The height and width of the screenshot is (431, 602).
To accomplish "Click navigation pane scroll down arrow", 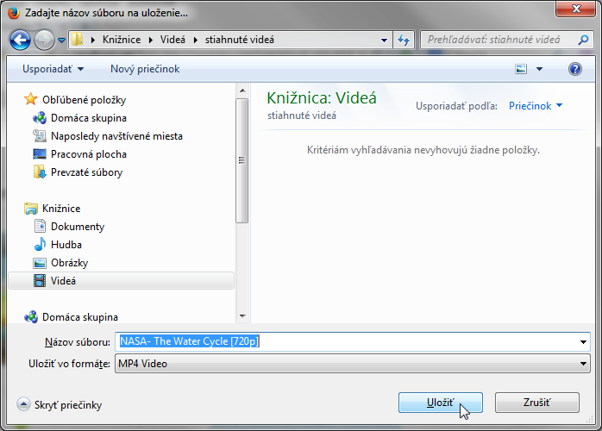I will 242,316.
